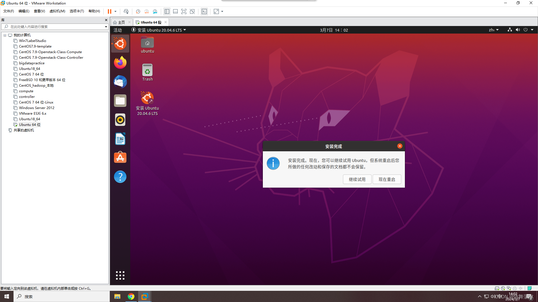538x302 pixels.
Task: Open the console view toolbar icon
Action: 204,11
